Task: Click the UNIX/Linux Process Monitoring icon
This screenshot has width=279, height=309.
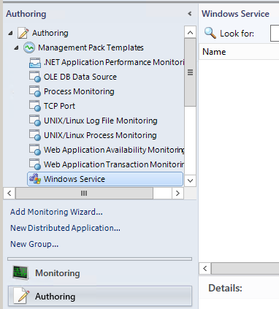Action: click(35, 135)
